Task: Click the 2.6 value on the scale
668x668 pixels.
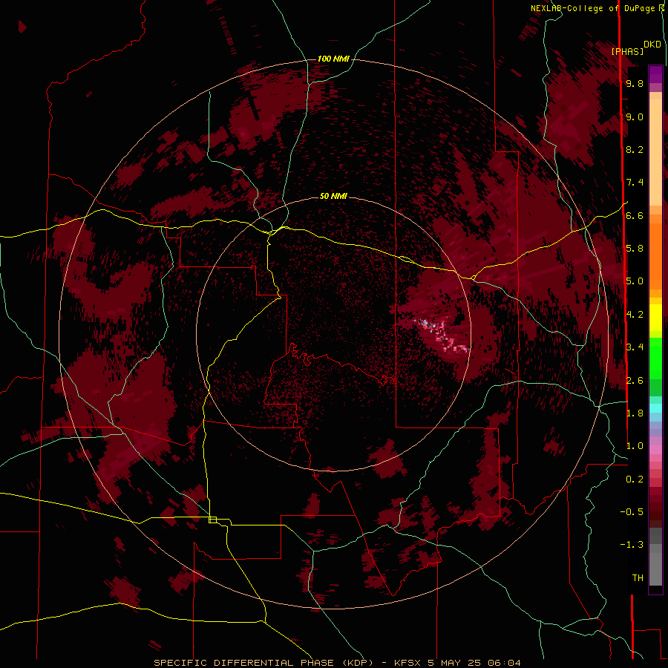Action: click(635, 380)
